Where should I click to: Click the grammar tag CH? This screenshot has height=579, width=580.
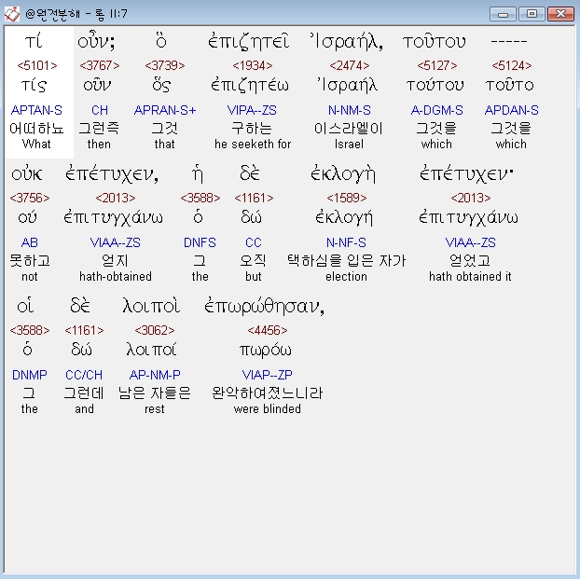tap(100, 110)
